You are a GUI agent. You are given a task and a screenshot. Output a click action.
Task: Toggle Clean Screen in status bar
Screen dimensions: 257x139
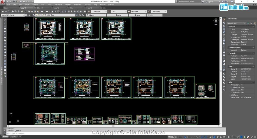tap(252, 137)
